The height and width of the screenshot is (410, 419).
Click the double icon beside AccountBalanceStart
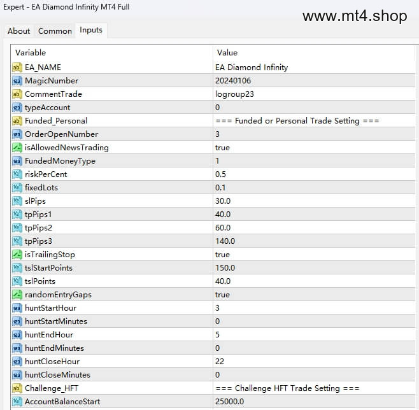17,402
